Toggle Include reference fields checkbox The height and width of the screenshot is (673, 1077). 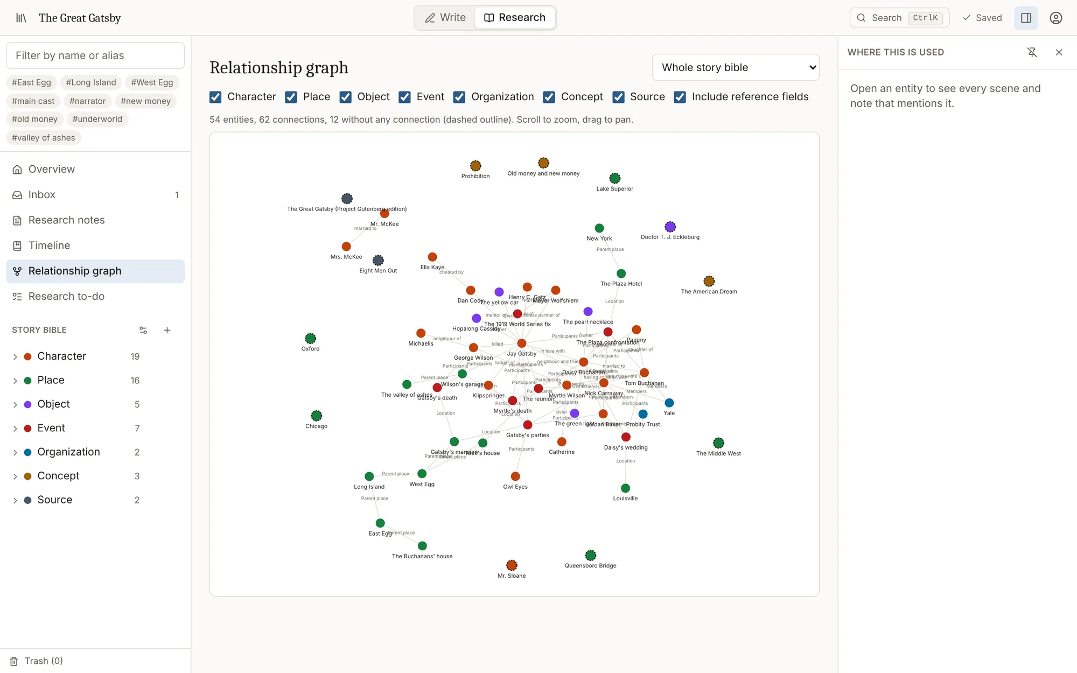tap(680, 97)
